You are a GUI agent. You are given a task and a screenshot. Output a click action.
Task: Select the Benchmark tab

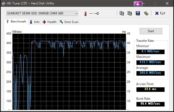click(x=16, y=21)
